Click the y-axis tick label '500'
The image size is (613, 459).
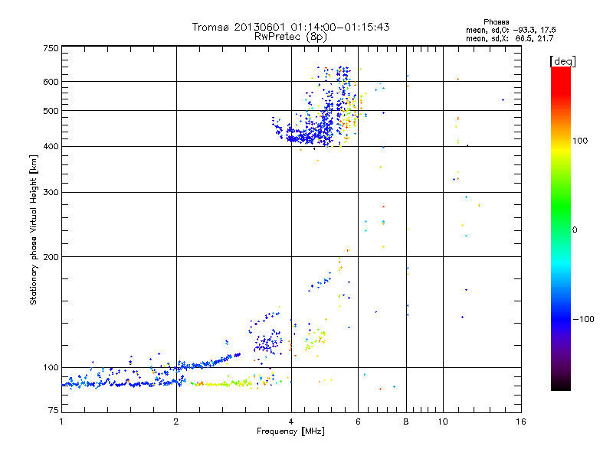click(51, 111)
